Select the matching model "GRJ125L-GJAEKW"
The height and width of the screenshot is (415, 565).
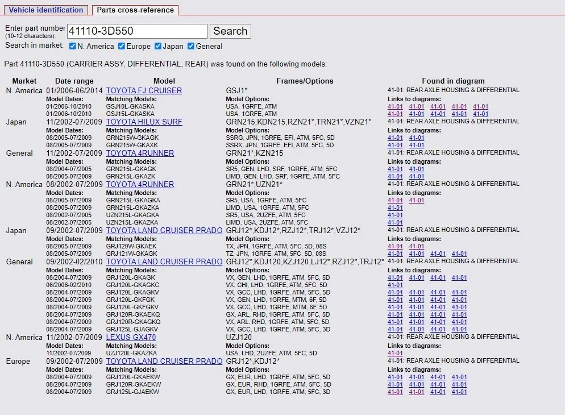coord(132,392)
